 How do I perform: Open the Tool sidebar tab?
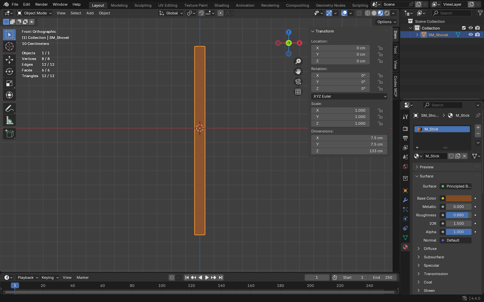pyautogui.click(x=395, y=50)
